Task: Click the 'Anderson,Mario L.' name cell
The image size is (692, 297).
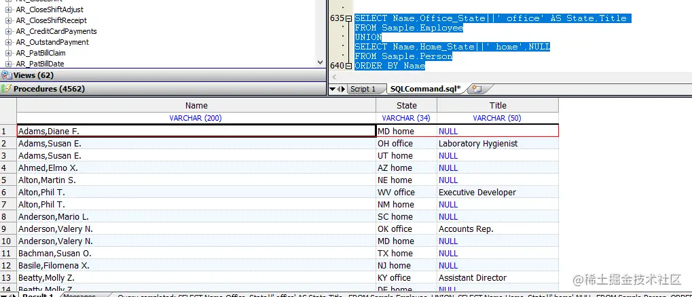Action: tap(196, 217)
